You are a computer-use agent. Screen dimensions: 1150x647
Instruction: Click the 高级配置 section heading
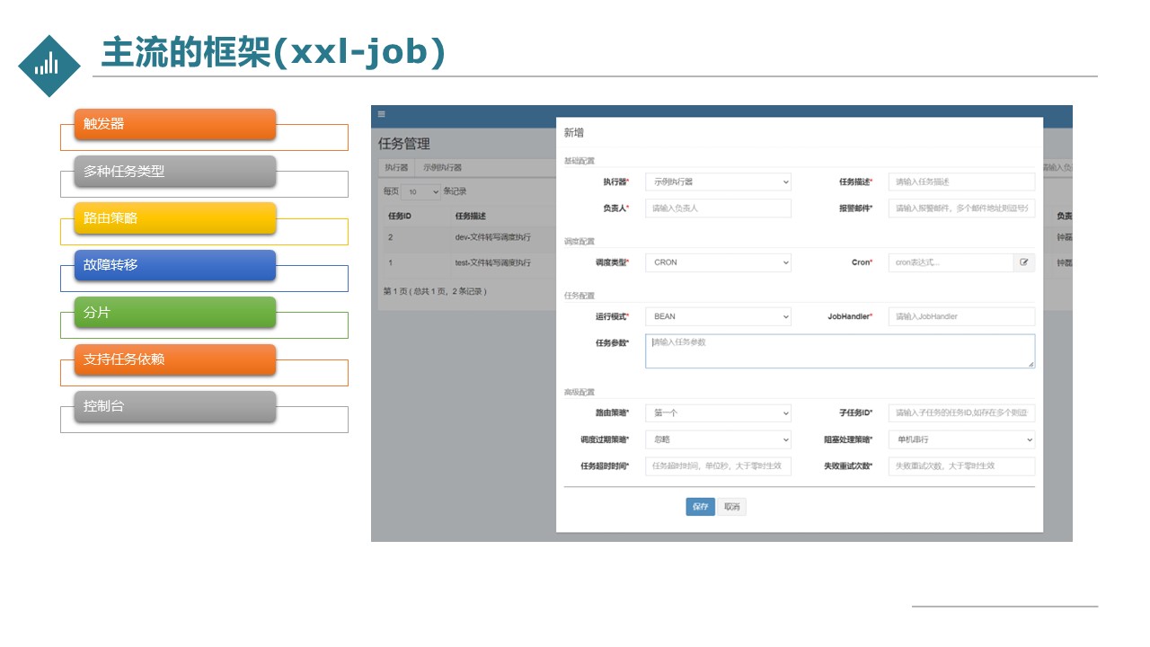click(579, 393)
